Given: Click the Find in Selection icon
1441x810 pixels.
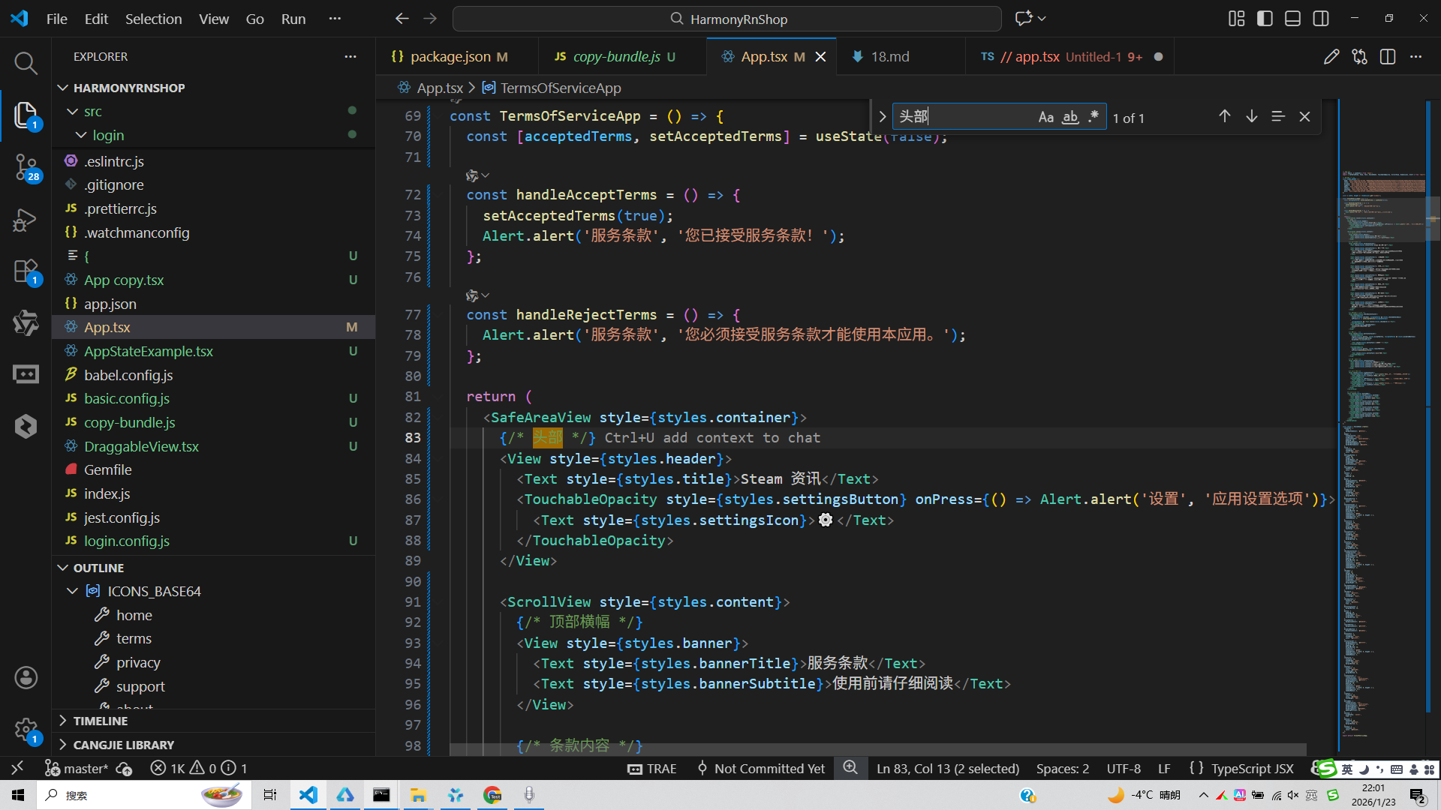Looking at the screenshot, I should (x=1278, y=116).
